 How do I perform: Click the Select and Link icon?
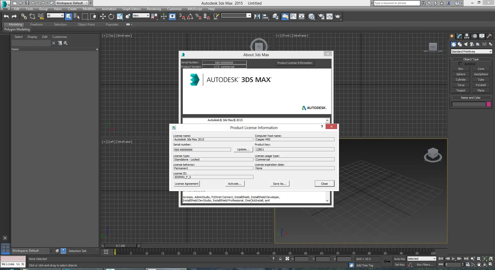coord(24,16)
